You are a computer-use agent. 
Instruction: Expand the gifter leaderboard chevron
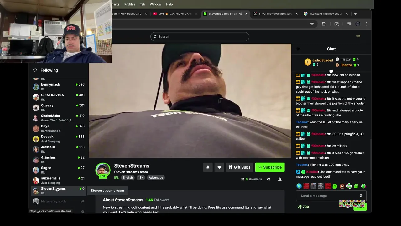pyautogui.click(x=331, y=72)
